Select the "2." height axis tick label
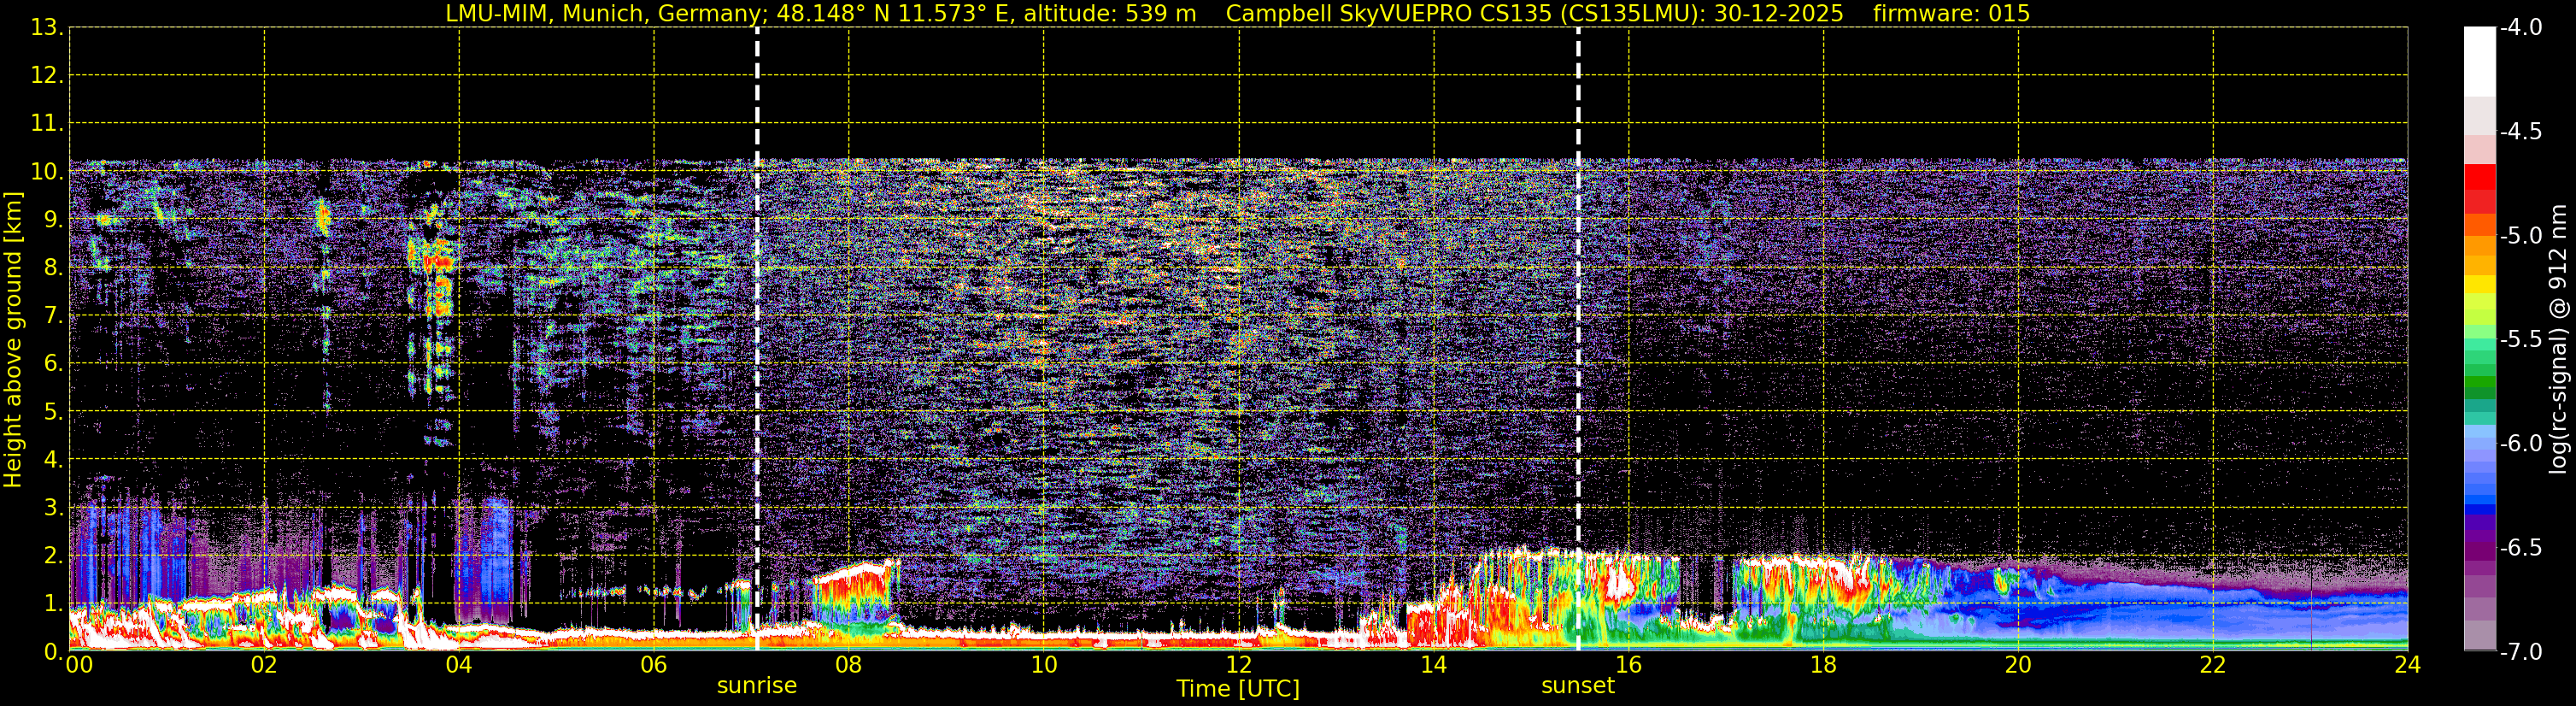 [x=53, y=555]
